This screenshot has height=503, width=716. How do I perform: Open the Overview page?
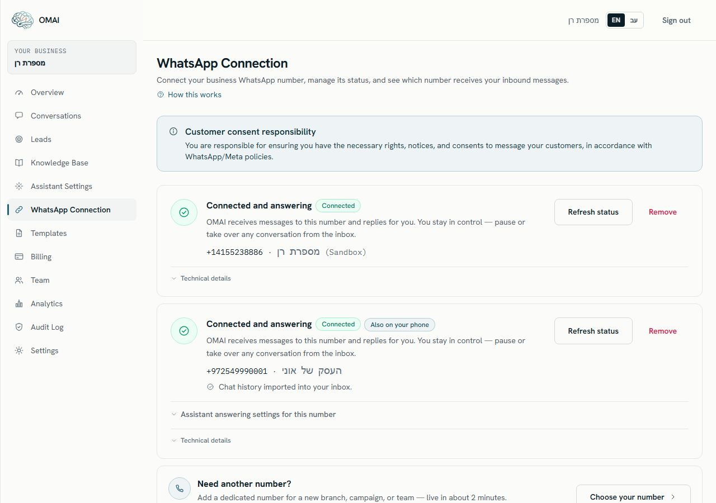point(72,93)
